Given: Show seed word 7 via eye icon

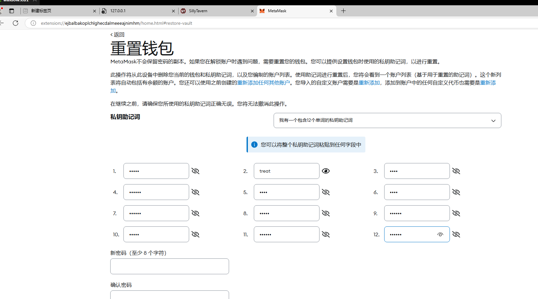Looking at the screenshot, I should [195, 213].
